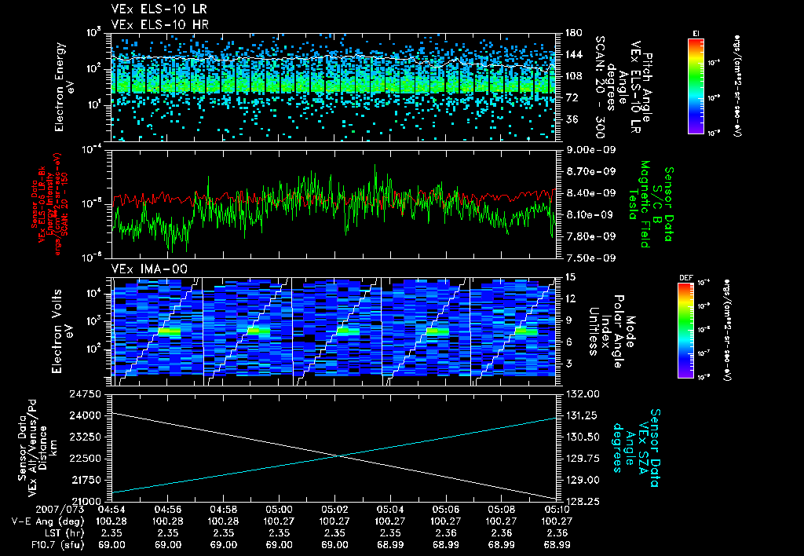Click the 'Polar Angle' axis label

[x=618, y=331]
